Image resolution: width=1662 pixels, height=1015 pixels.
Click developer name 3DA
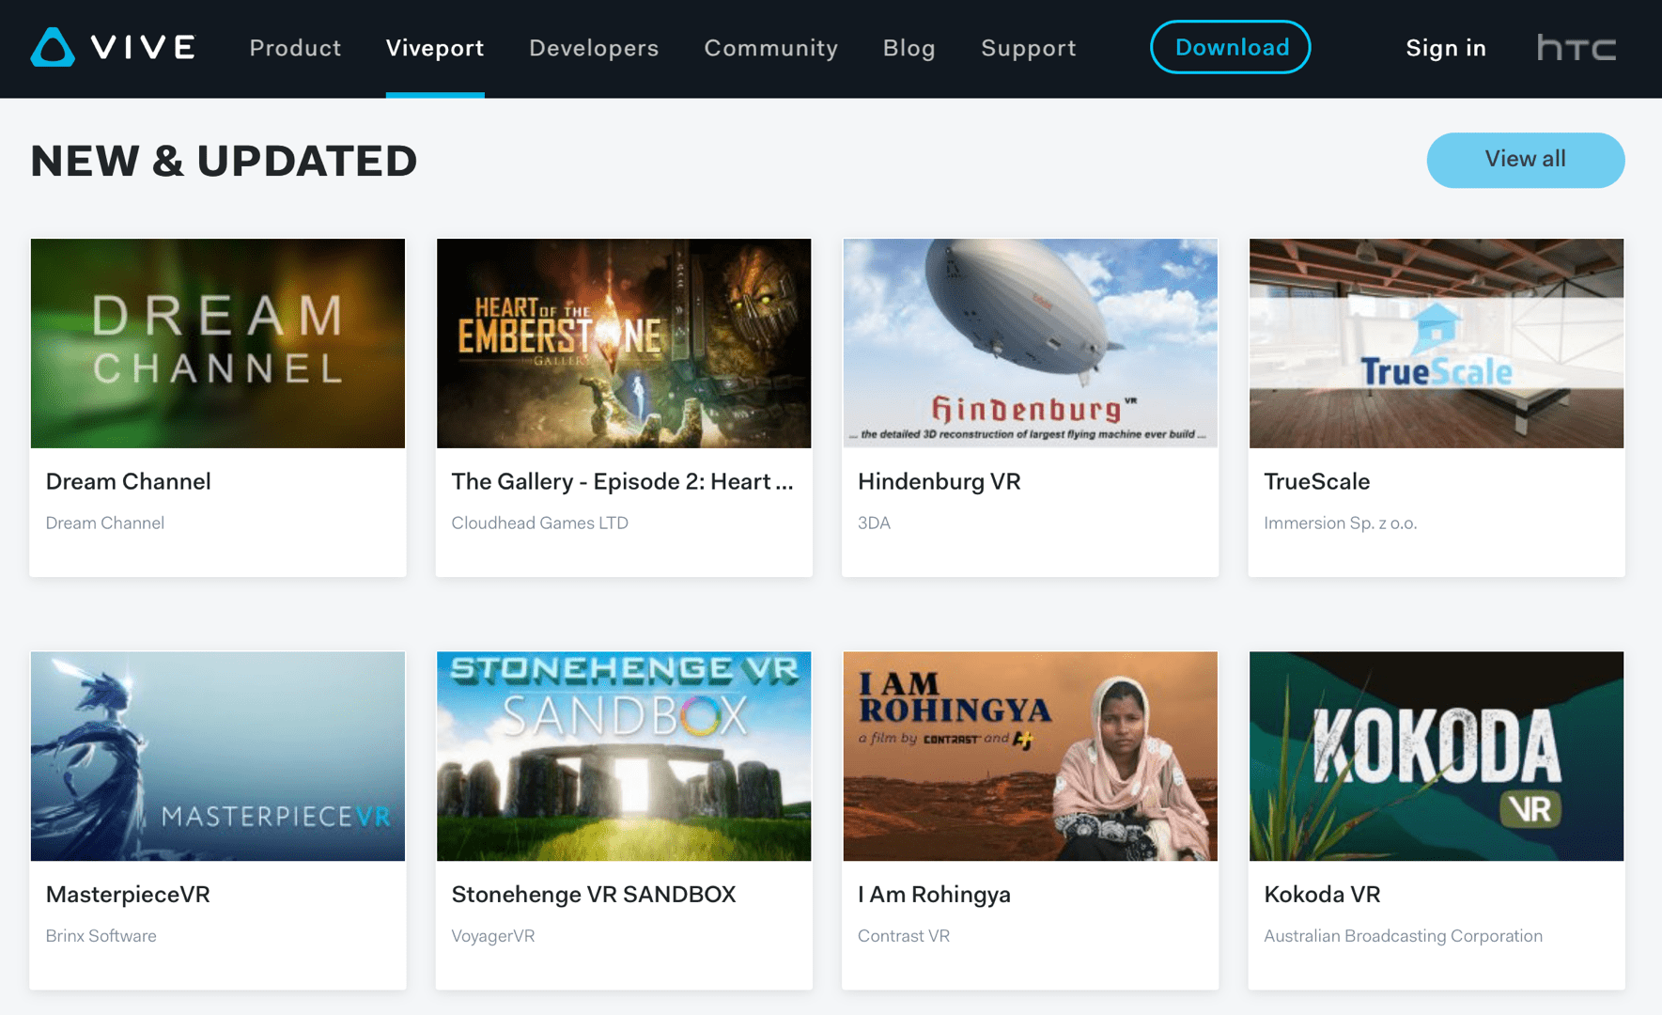click(874, 523)
